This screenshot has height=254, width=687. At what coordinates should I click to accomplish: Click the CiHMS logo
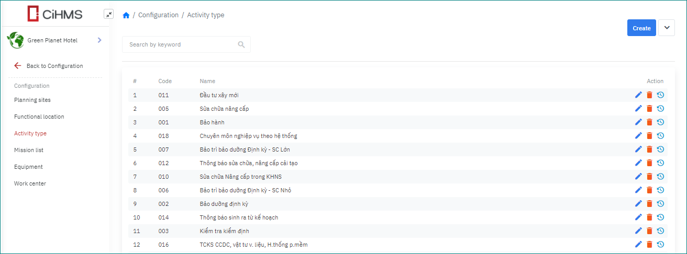coord(55,14)
